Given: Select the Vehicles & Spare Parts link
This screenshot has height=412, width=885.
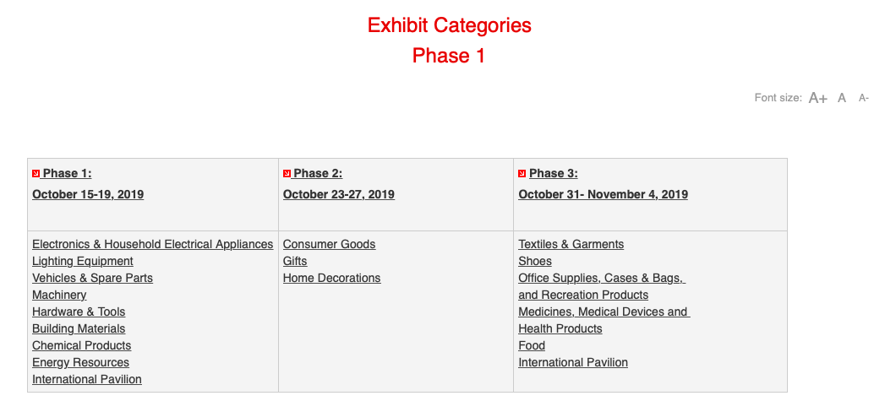Looking at the screenshot, I should (x=93, y=278).
